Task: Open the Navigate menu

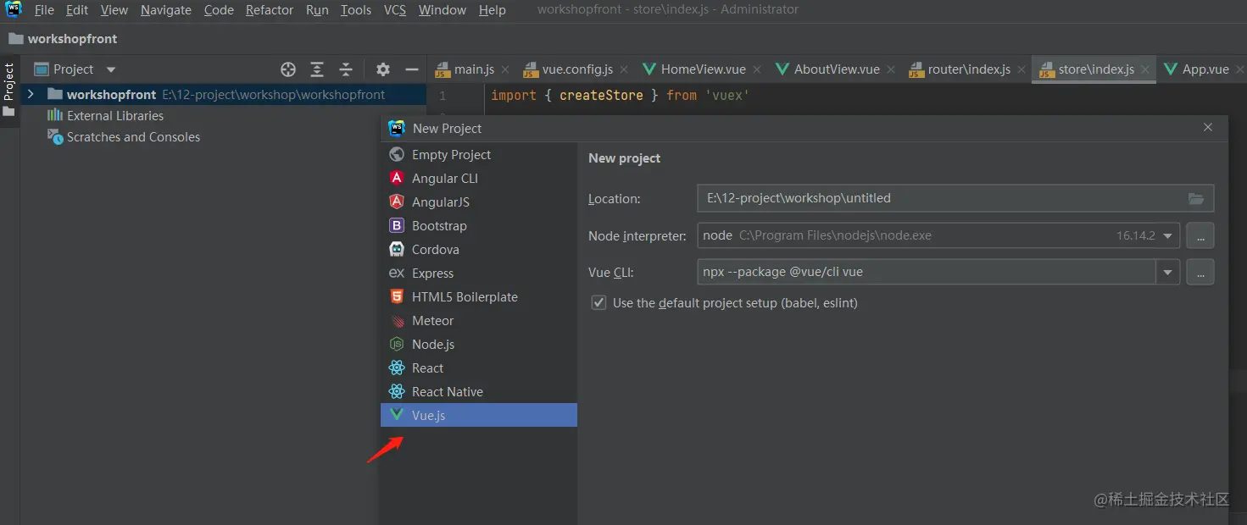Action: 167,10
